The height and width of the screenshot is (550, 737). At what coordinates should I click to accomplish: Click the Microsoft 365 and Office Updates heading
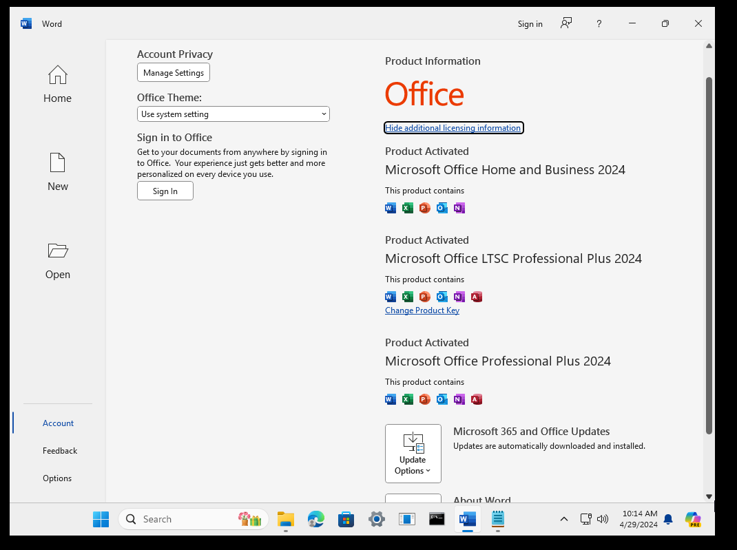coord(531,431)
